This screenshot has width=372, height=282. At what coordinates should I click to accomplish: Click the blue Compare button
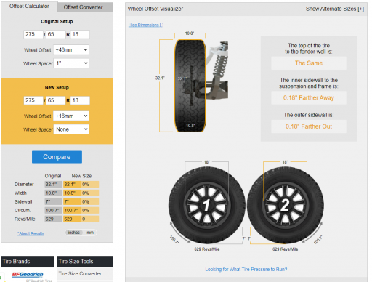57,157
